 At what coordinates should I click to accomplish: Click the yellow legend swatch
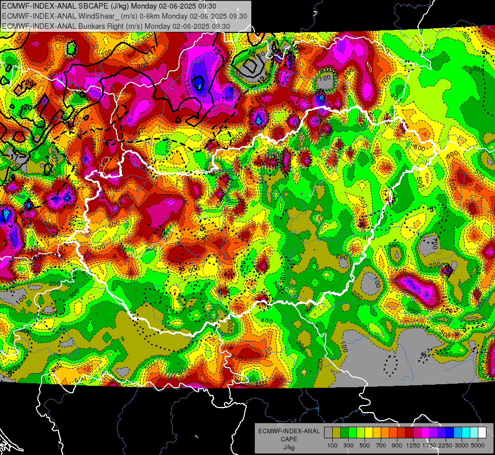[x=369, y=433]
